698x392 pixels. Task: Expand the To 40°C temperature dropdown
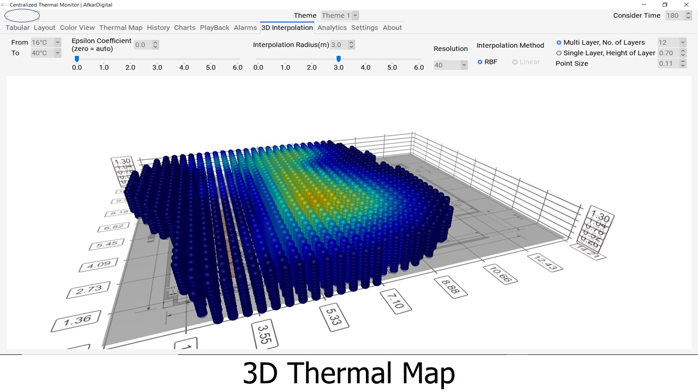click(x=46, y=53)
